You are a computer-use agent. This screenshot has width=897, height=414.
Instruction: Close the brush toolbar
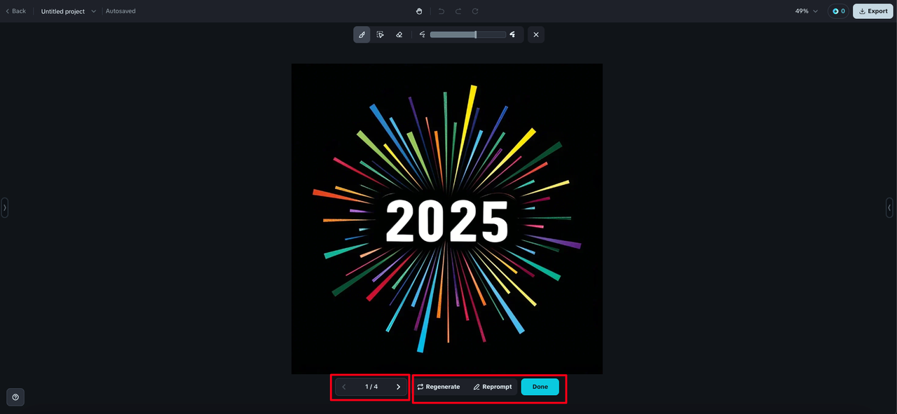coord(536,34)
